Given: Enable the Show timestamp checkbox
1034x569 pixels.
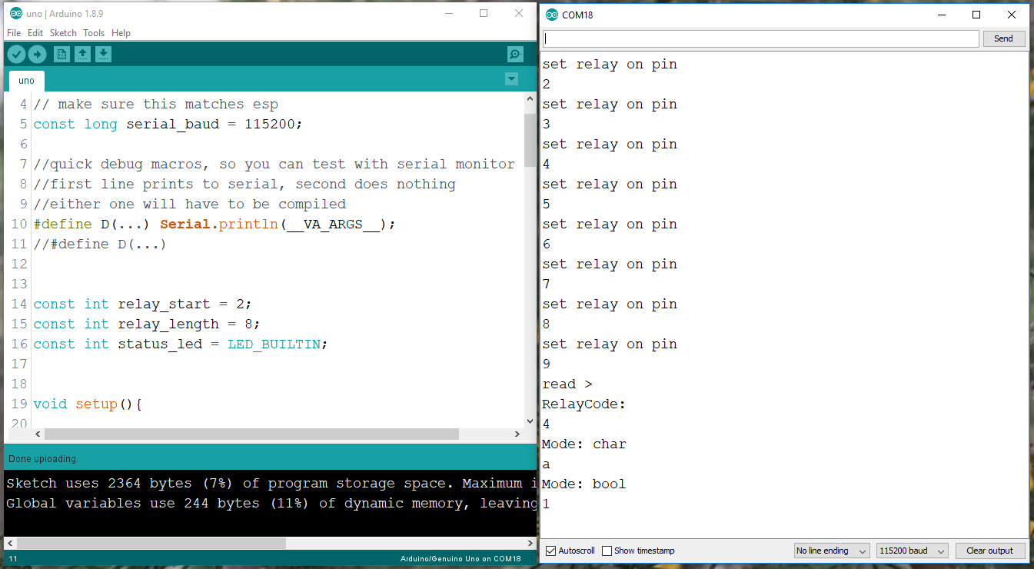Looking at the screenshot, I should (x=607, y=551).
